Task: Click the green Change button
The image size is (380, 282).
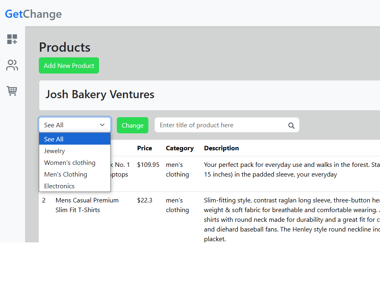Action: tap(133, 125)
